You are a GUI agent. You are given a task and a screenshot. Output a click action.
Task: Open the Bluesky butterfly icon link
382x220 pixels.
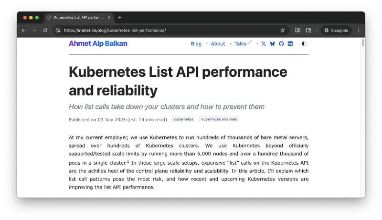pyautogui.click(x=272, y=43)
